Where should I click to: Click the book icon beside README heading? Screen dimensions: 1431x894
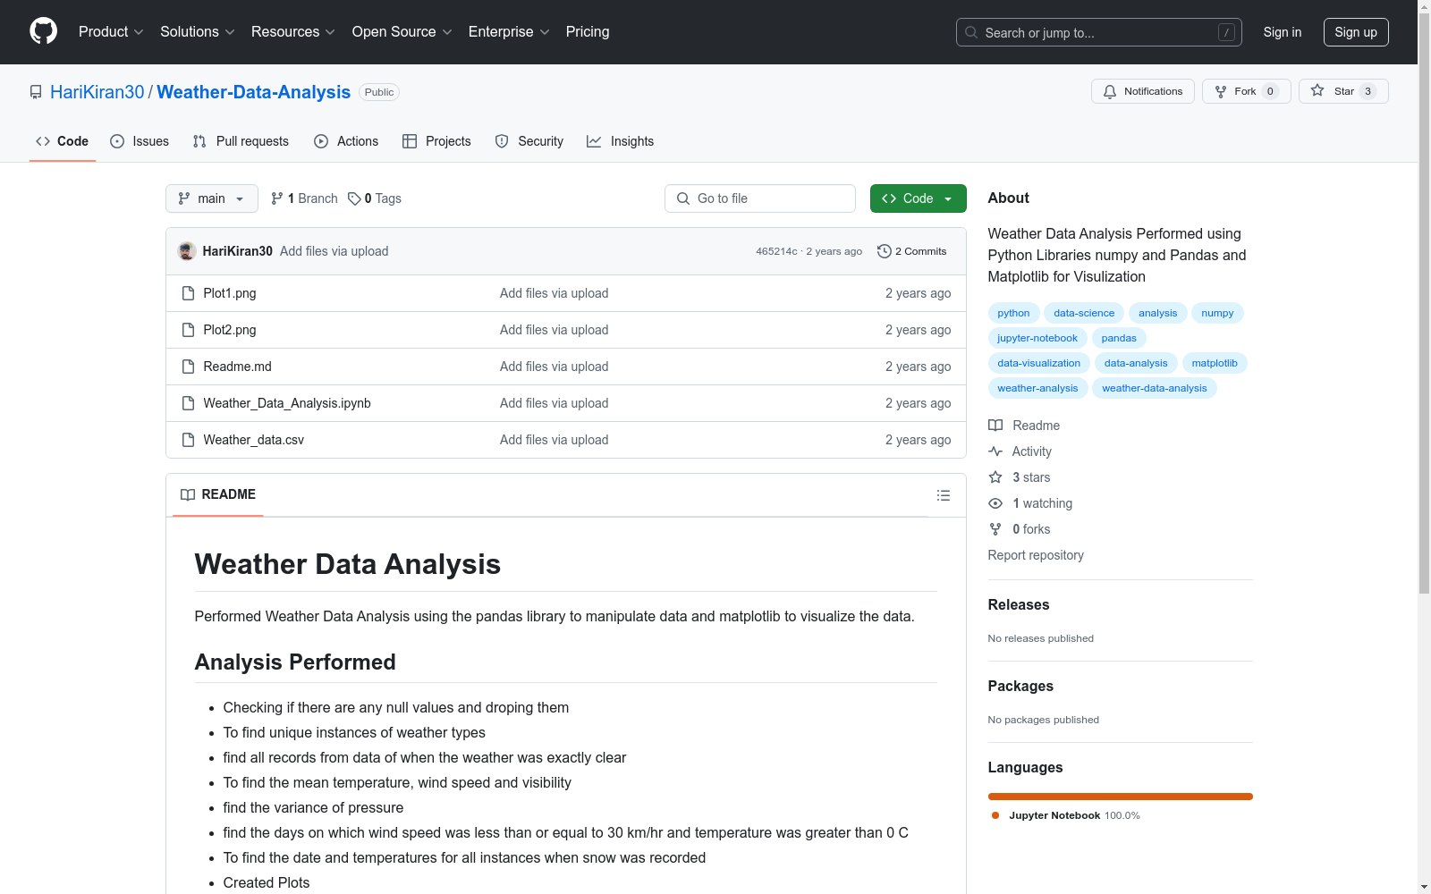pyautogui.click(x=188, y=494)
